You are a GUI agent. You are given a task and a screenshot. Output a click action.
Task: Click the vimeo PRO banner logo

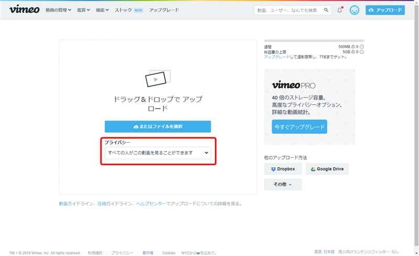[x=293, y=85]
